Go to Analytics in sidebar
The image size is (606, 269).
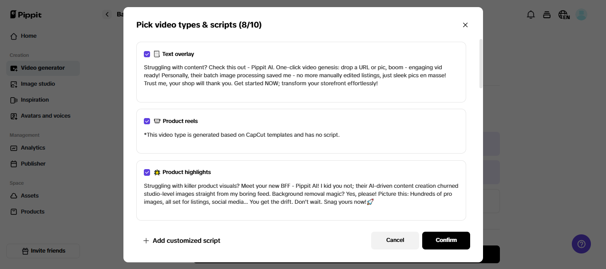[x=33, y=148]
